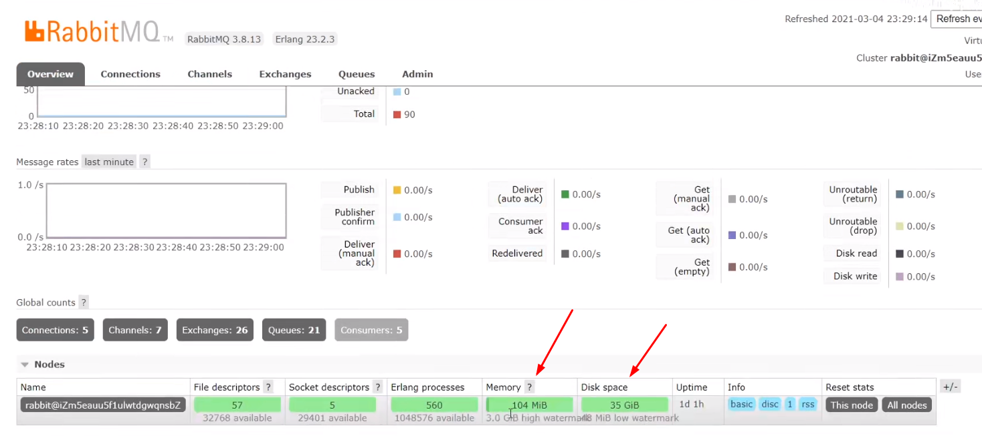Click the message rates chart
The image size is (982, 436).
click(x=166, y=210)
